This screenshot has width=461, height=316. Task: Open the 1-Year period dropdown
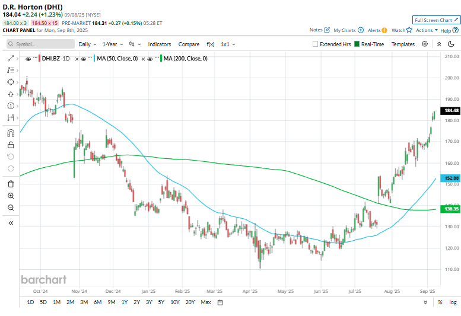[113, 44]
